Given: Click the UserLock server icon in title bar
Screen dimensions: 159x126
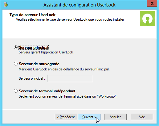Looking at the screenshot, I should [6, 5].
